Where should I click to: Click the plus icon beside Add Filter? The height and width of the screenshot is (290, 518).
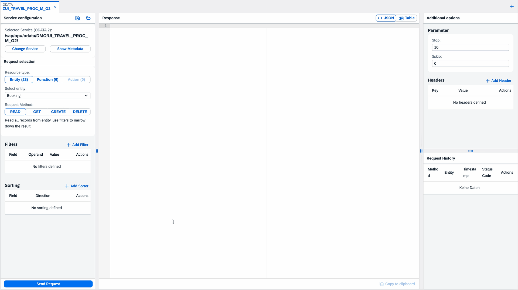pos(69,145)
